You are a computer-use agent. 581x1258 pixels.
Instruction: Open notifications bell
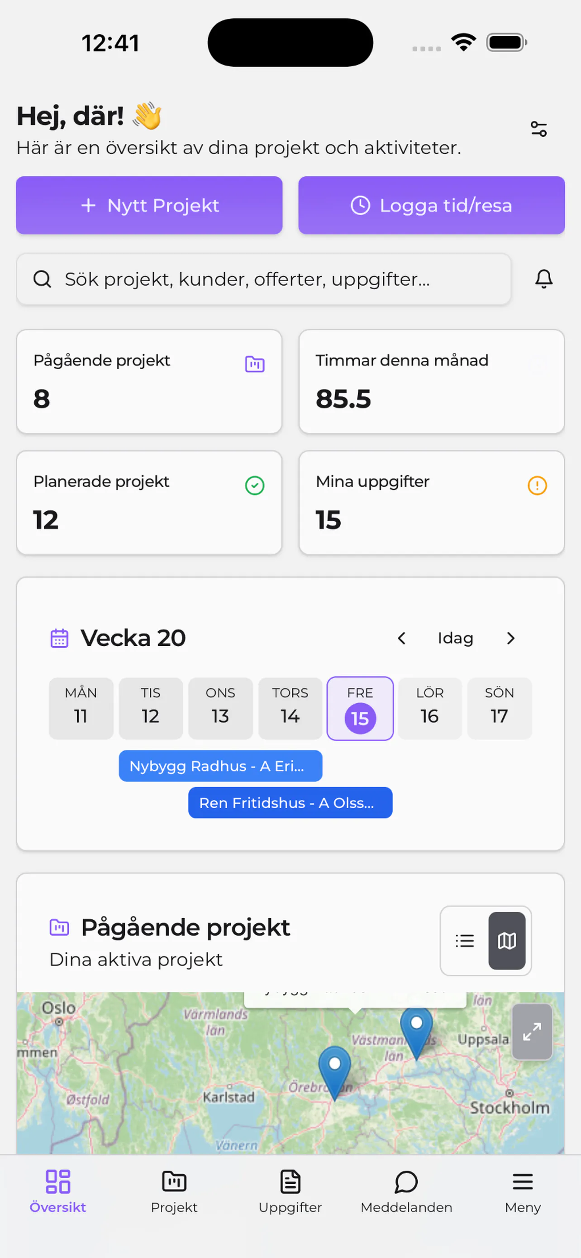click(x=543, y=279)
